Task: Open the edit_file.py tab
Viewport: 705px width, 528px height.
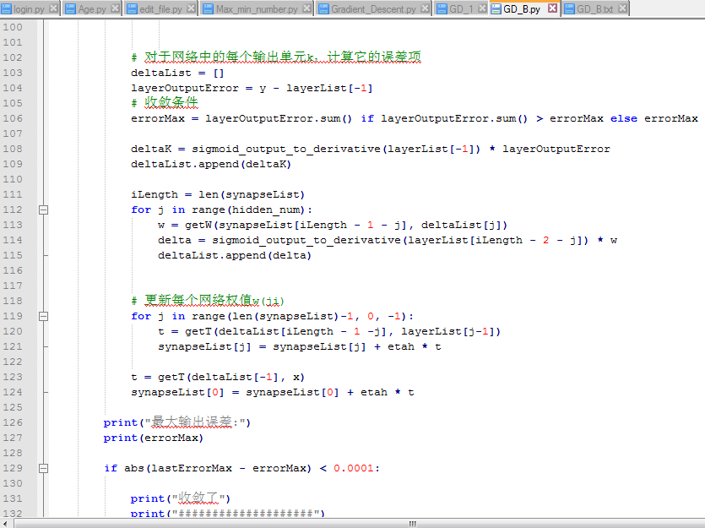Action: pos(160,9)
